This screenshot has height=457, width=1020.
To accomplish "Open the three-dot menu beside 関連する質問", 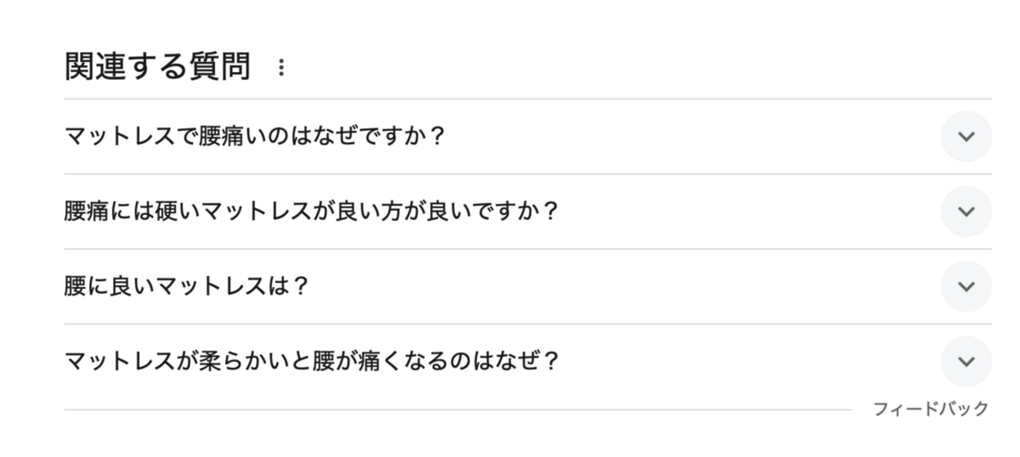I will 282,69.
